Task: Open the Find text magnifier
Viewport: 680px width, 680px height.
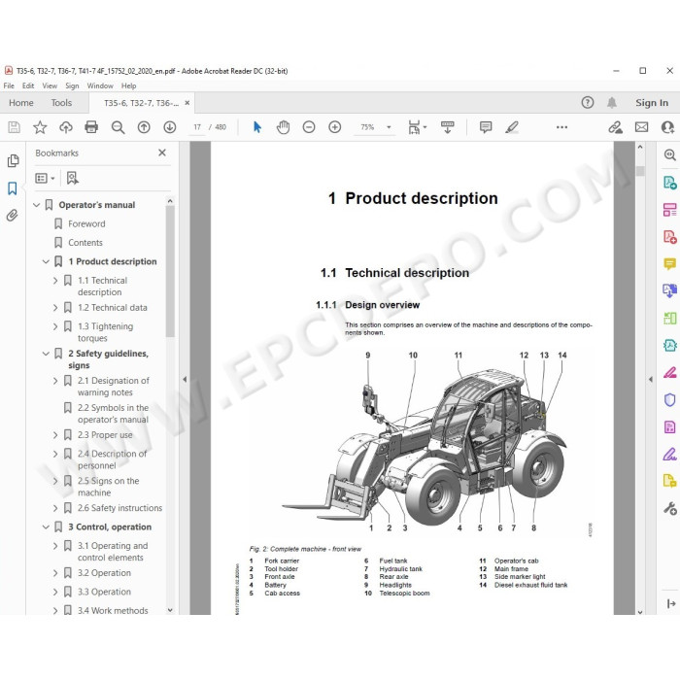Action: point(118,127)
